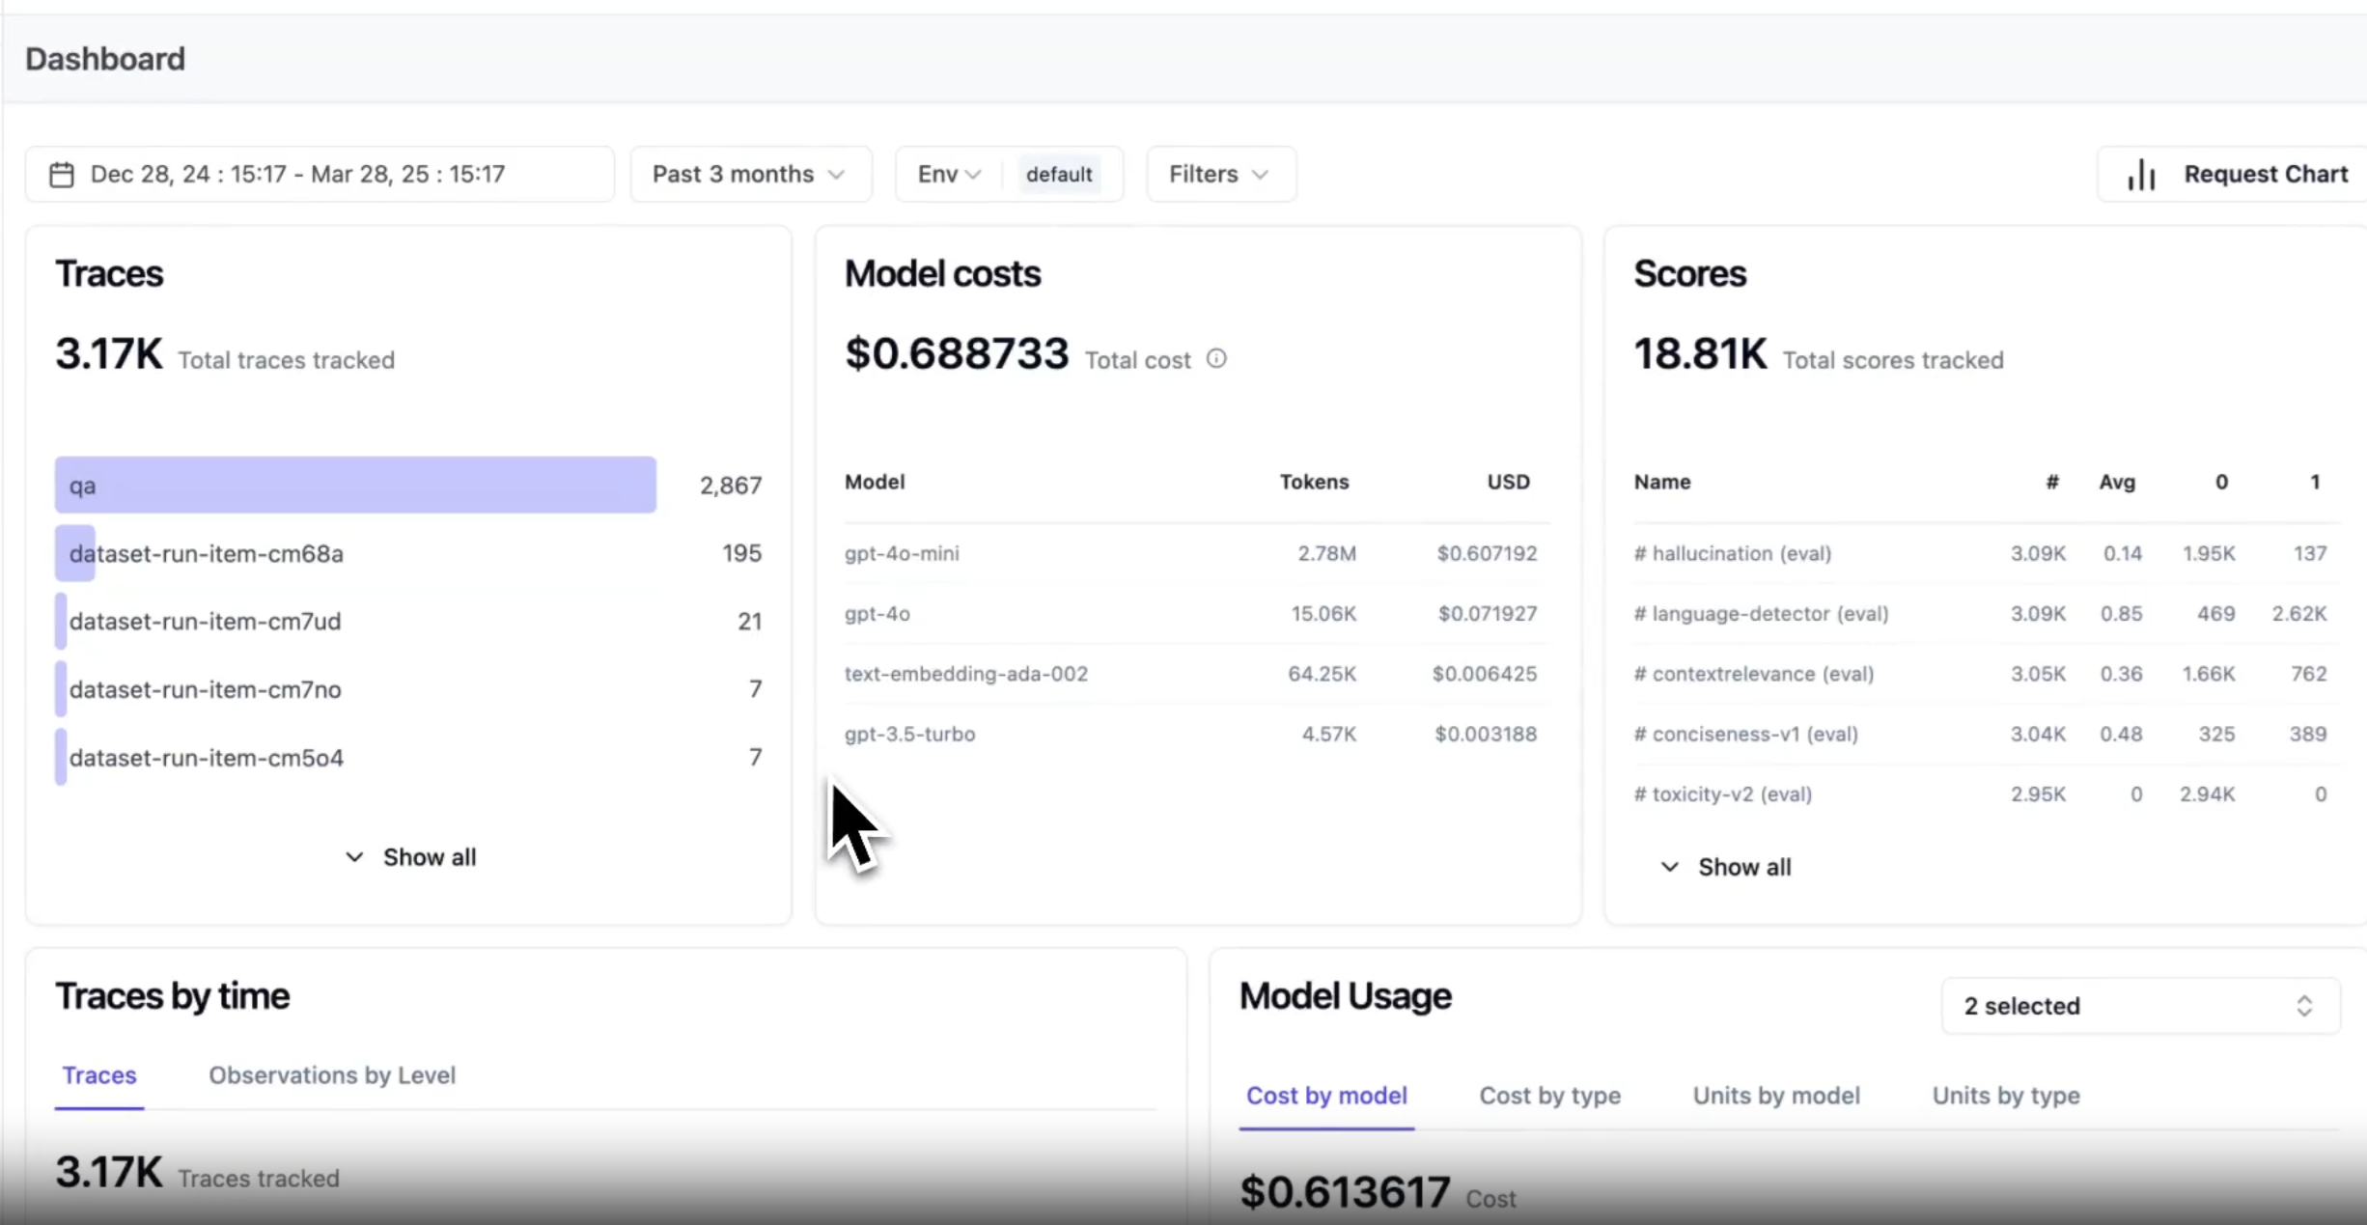Open the Units by type tab
2367x1225 pixels.
2006,1096
